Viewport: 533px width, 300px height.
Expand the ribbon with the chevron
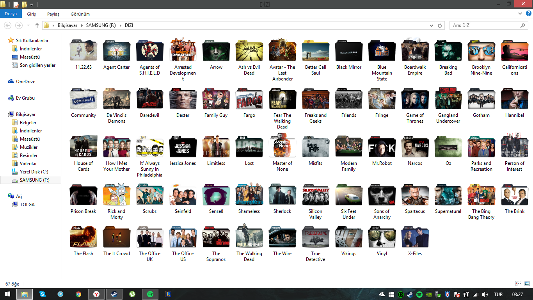click(x=521, y=14)
